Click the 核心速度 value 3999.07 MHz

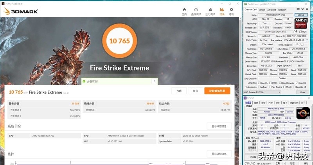[265, 141]
